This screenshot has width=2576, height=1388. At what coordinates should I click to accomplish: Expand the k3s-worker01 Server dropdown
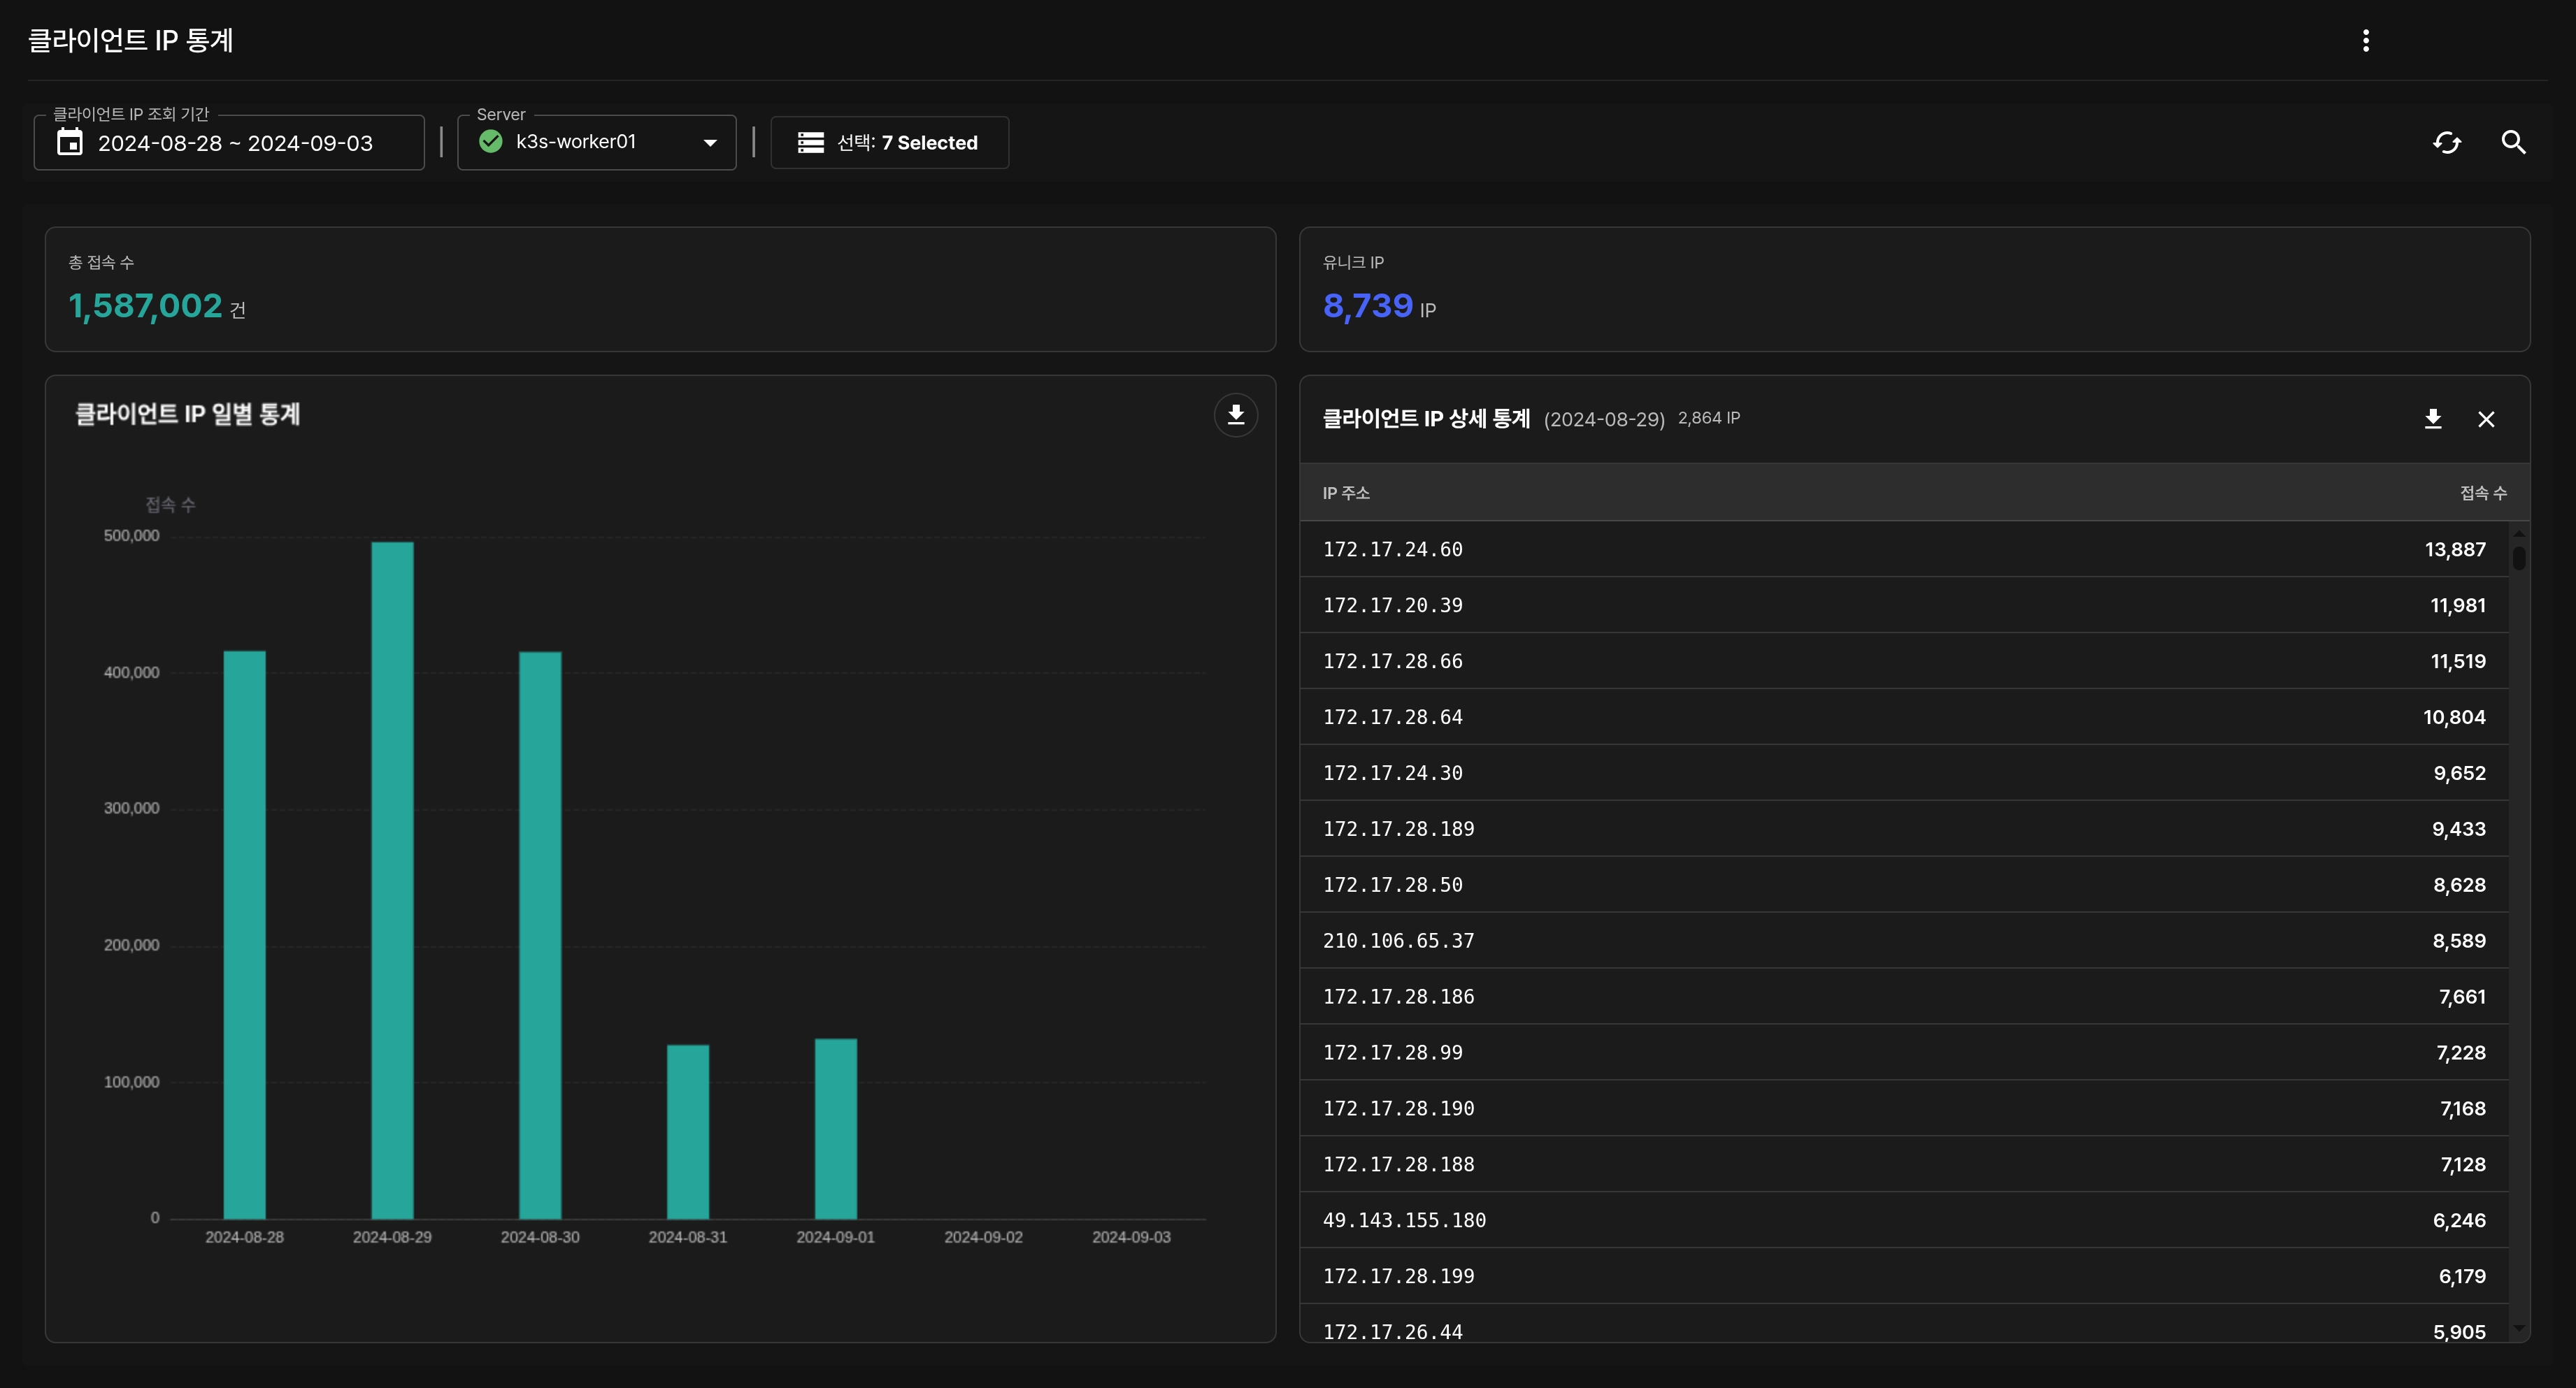click(x=709, y=143)
